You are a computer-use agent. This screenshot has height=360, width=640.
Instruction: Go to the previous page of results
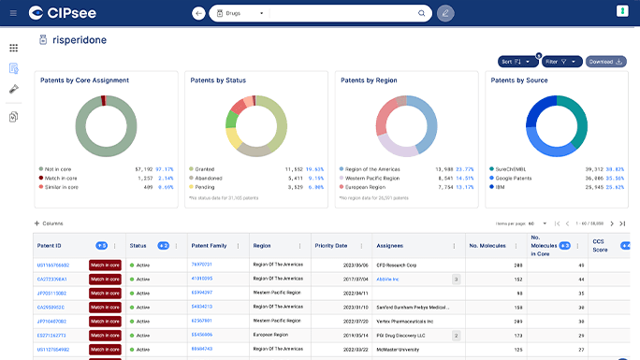pyautogui.click(x=567, y=223)
